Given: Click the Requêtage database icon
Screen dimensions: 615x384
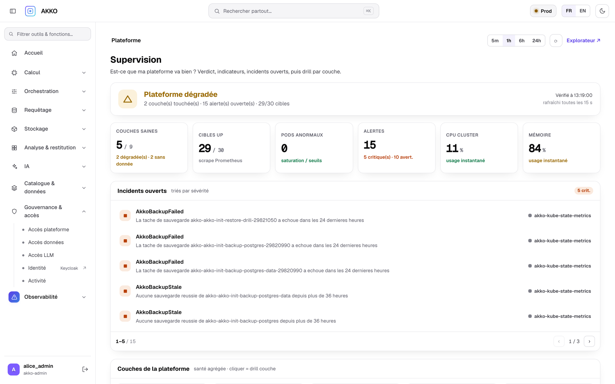Looking at the screenshot, I should (14, 110).
